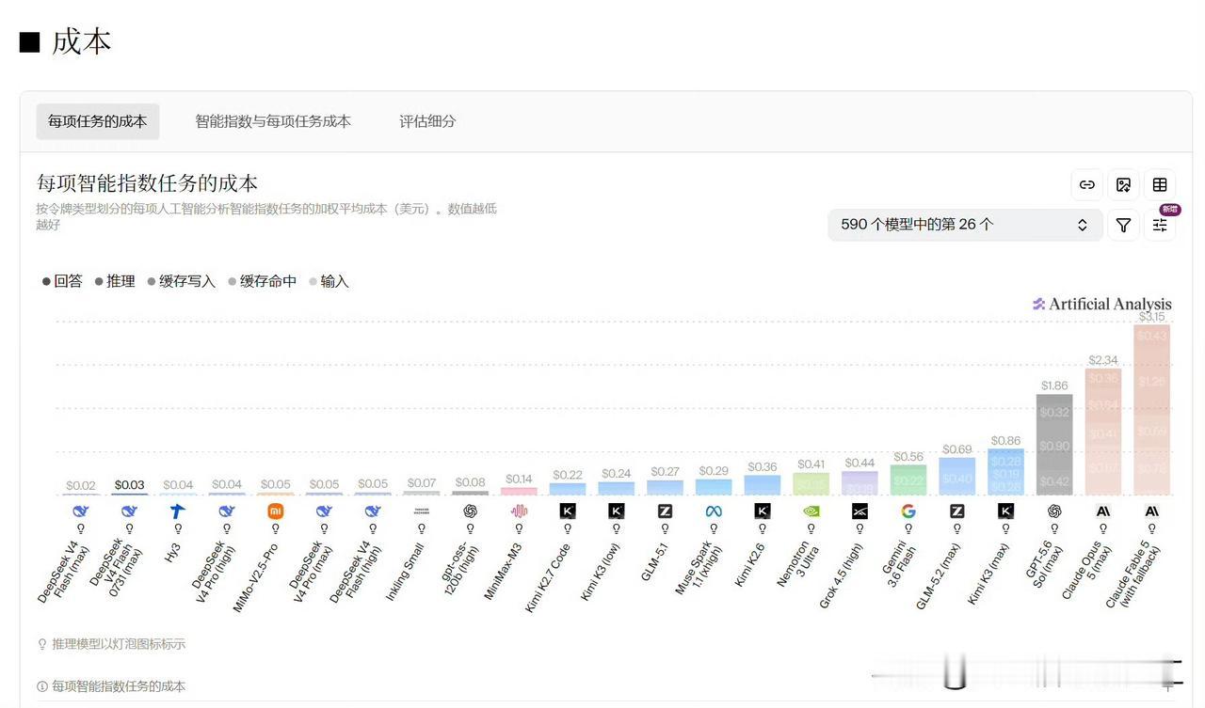1205x708 pixels.
Task: Click the Meta logo for Muse Spark
Action: 714,511
